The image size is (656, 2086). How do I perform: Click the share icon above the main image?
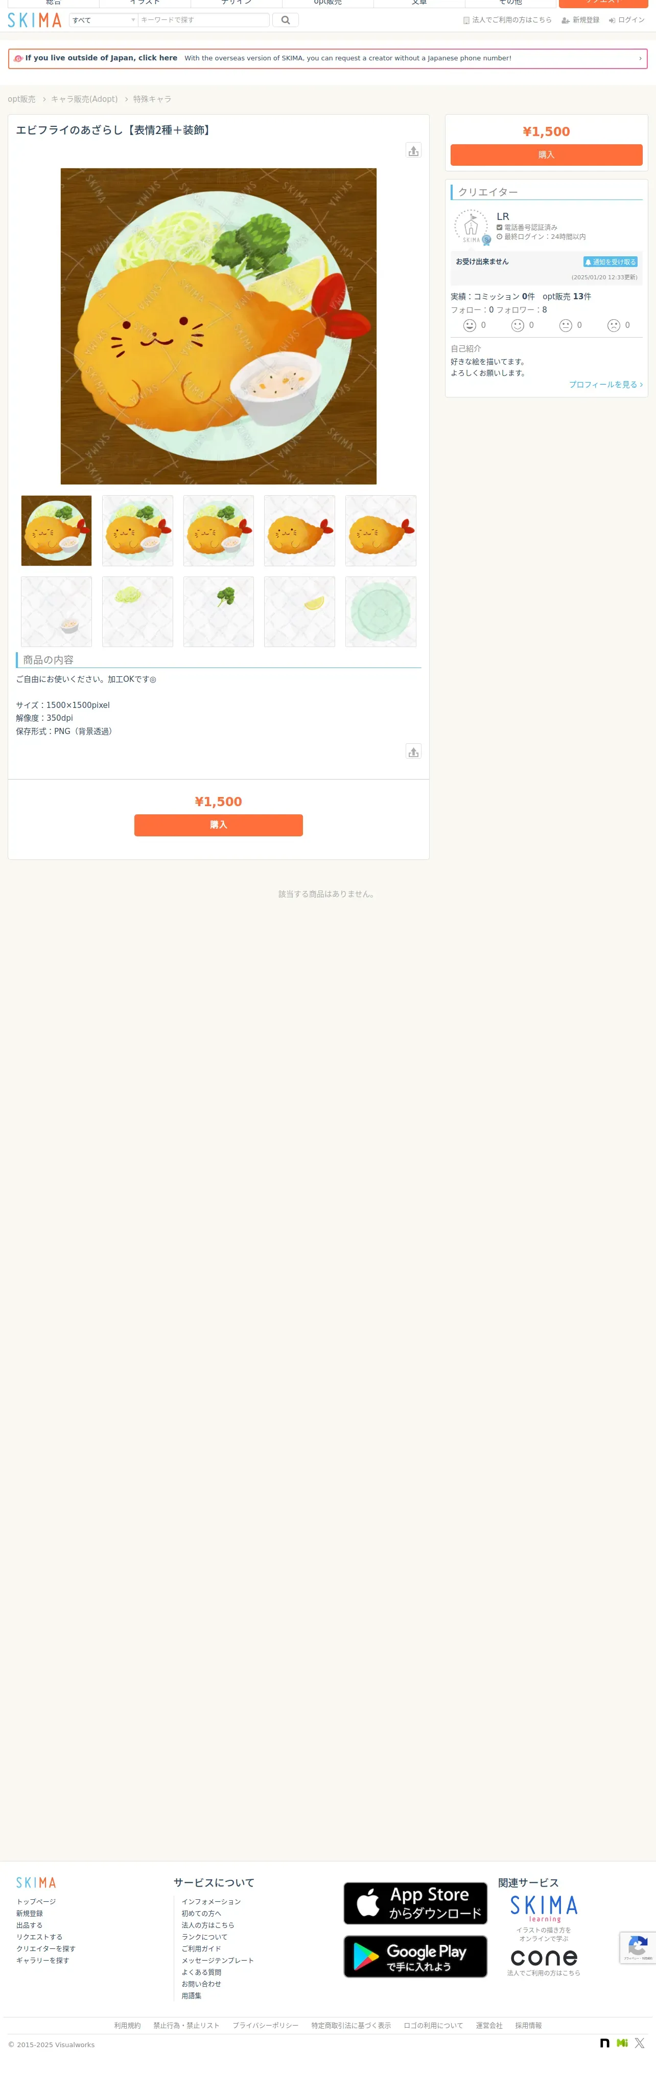click(413, 150)
